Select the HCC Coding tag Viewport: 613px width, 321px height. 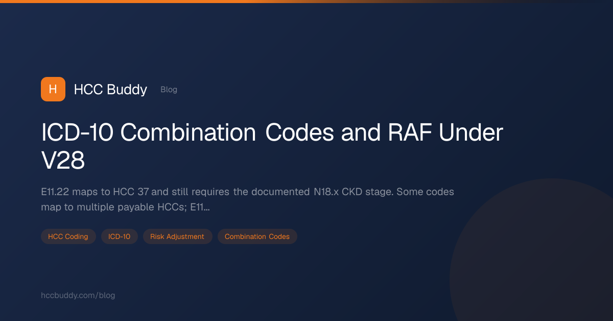point(68,236)
